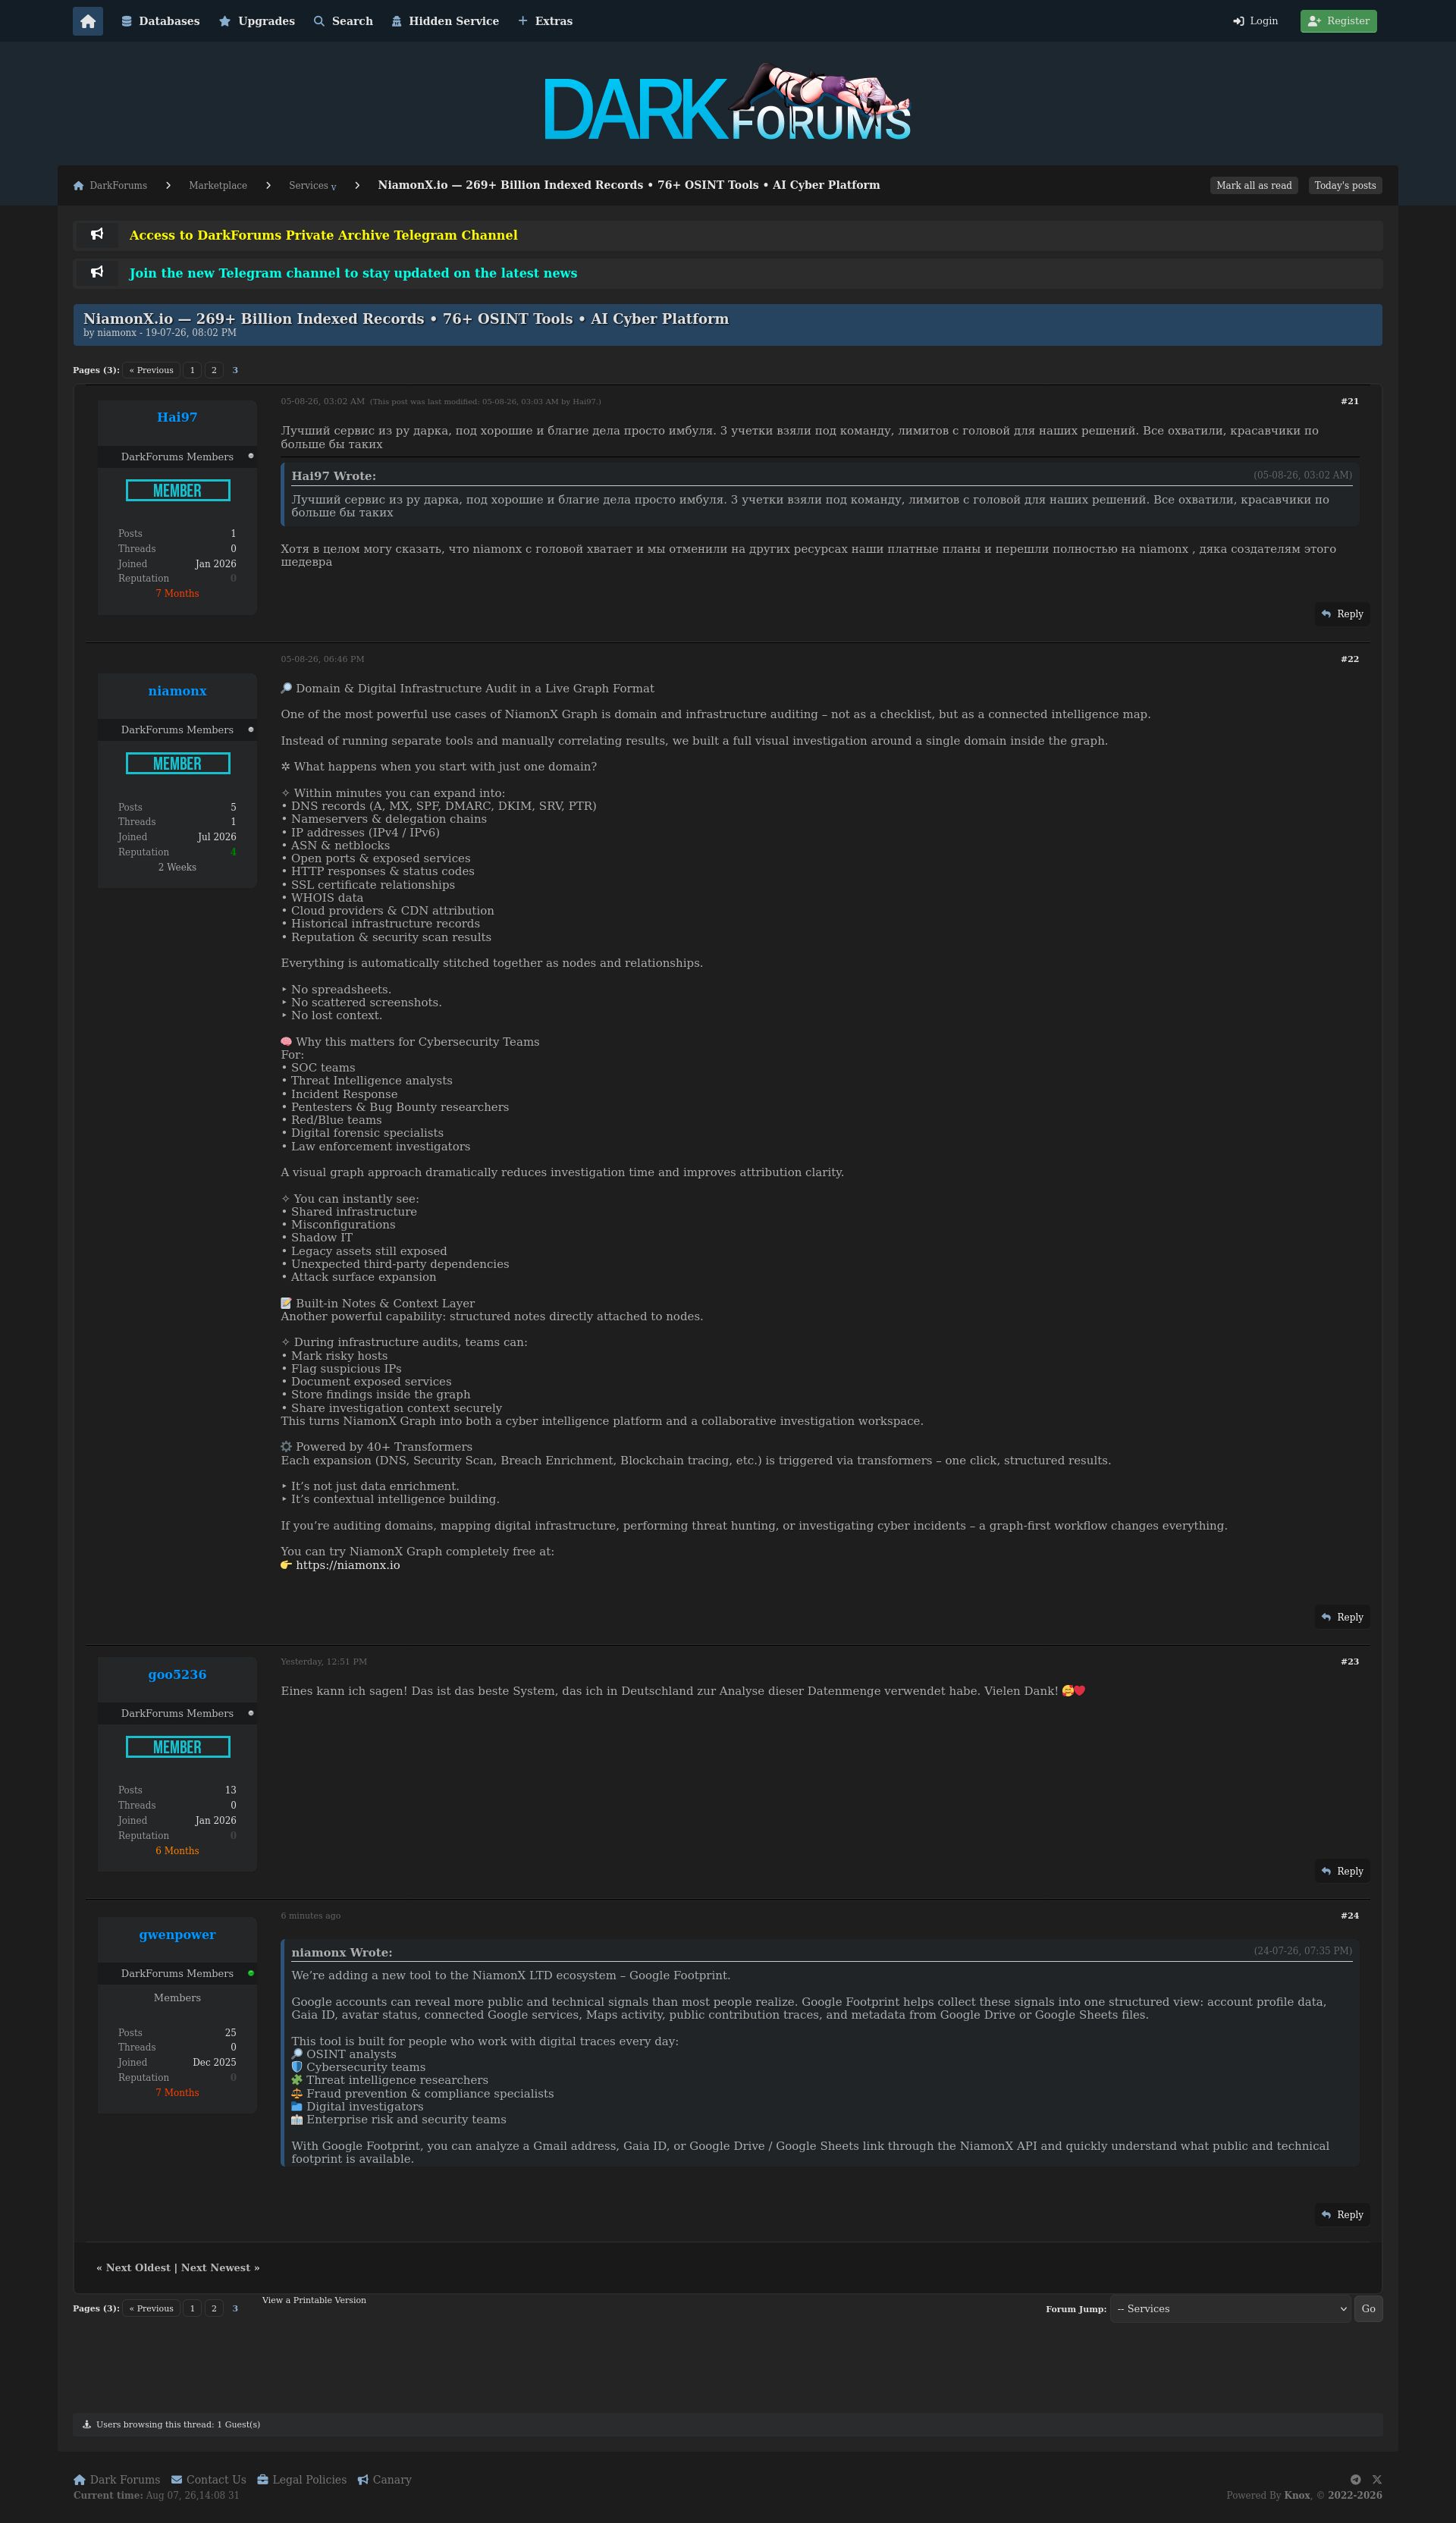Reply to goo5236's post #23
This screenshot has width=1456, height=2523.
[1342, 1872]
